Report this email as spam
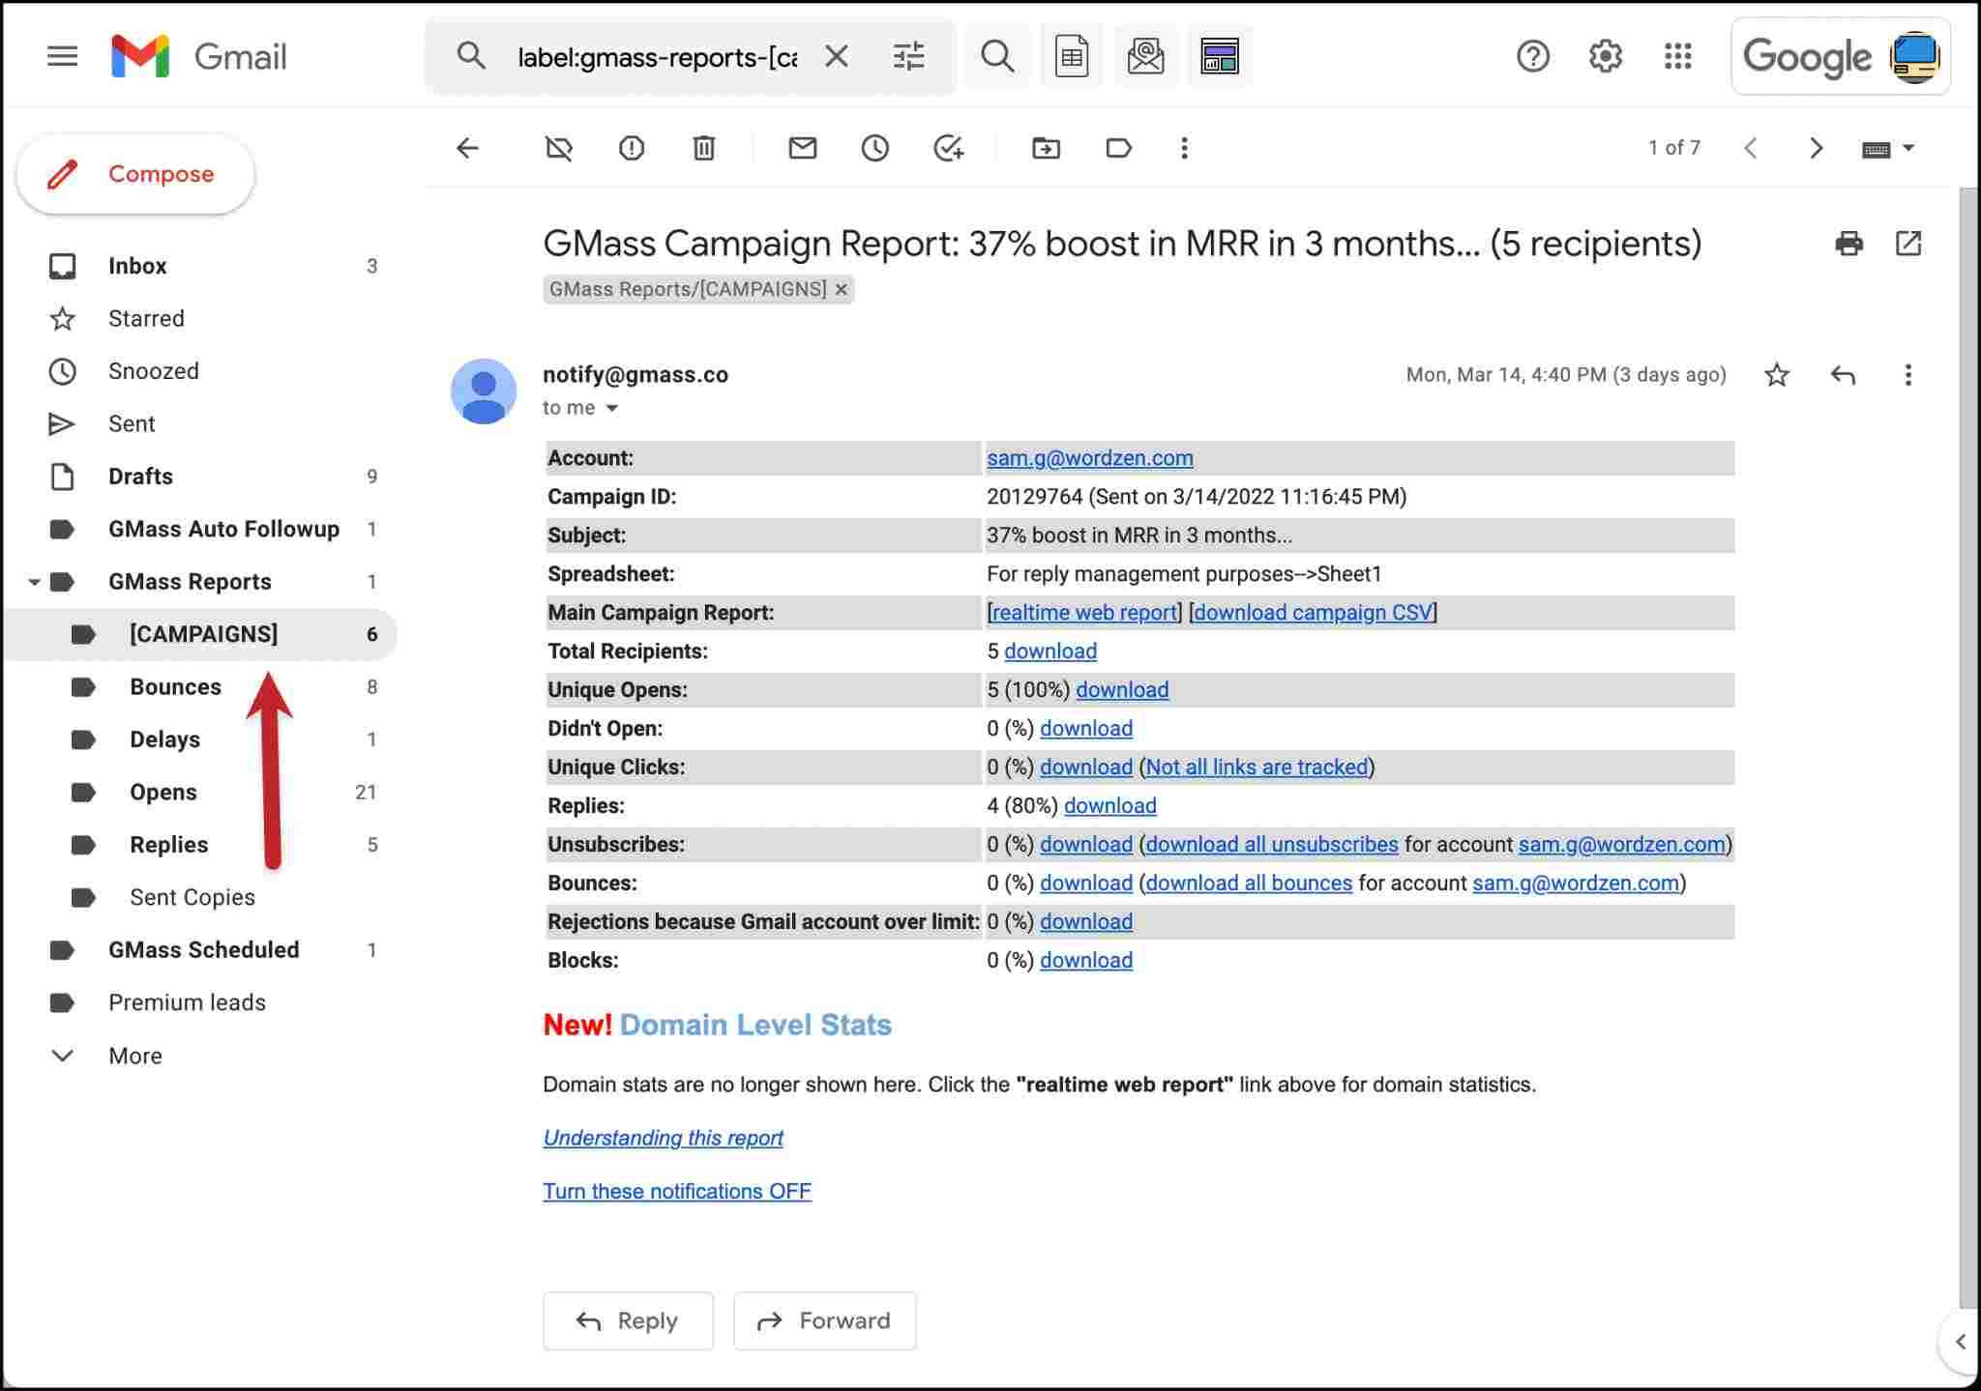 (631, 148)
